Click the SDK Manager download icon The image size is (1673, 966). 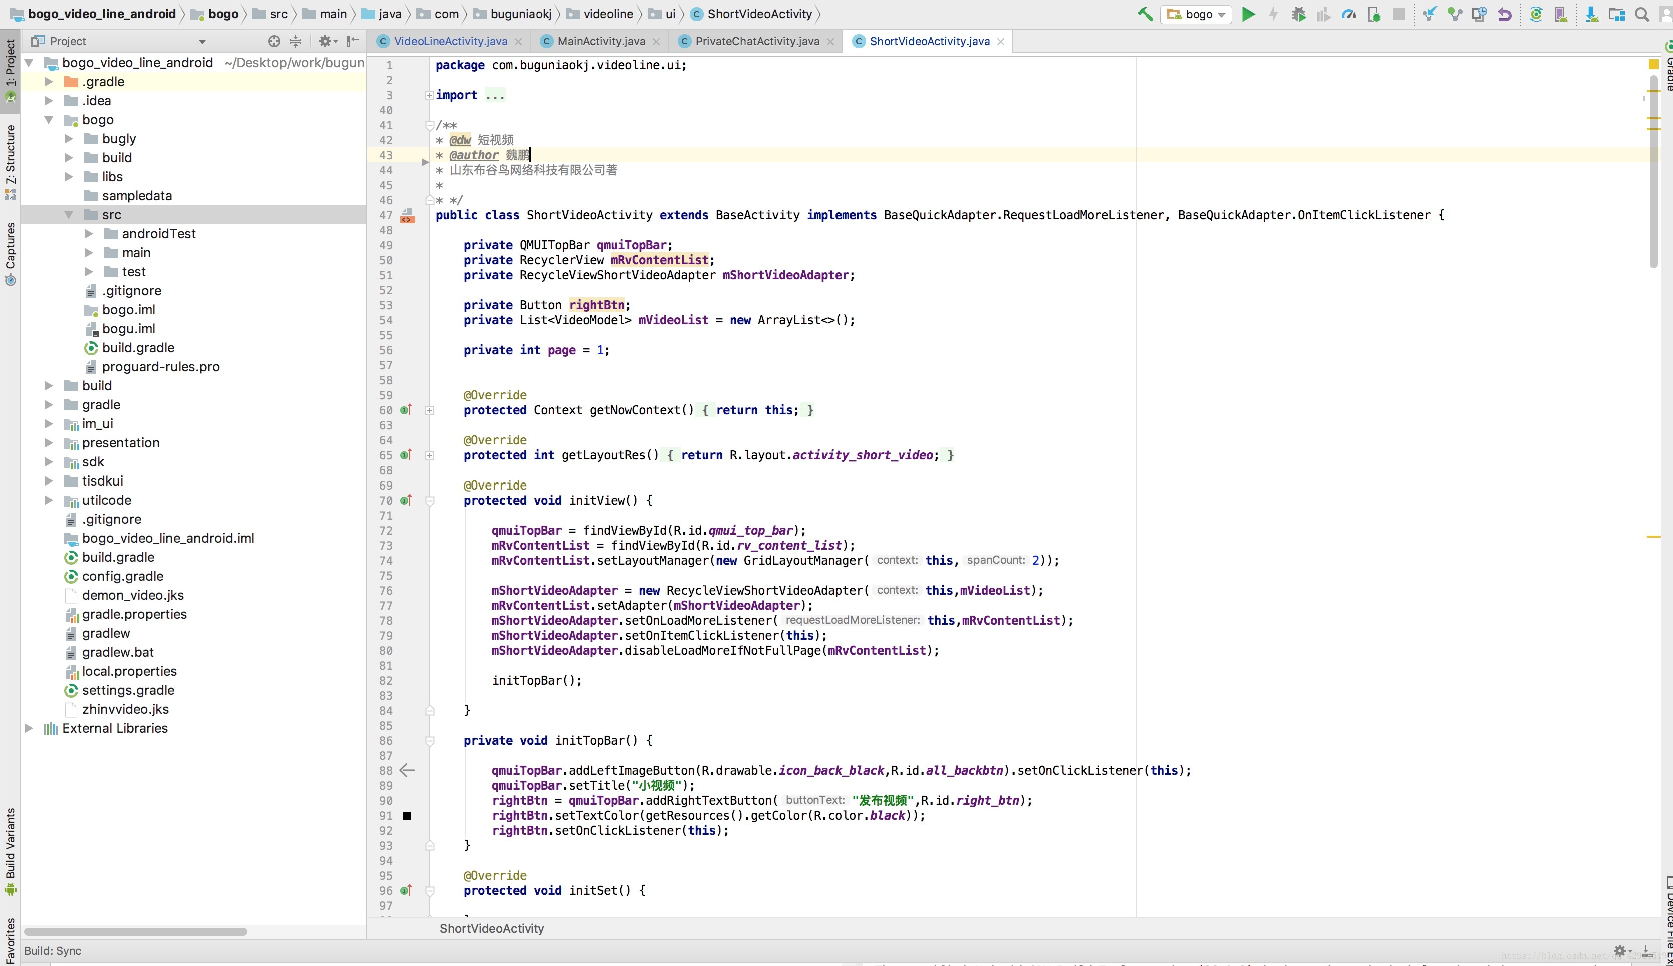tap(1591, 14)
